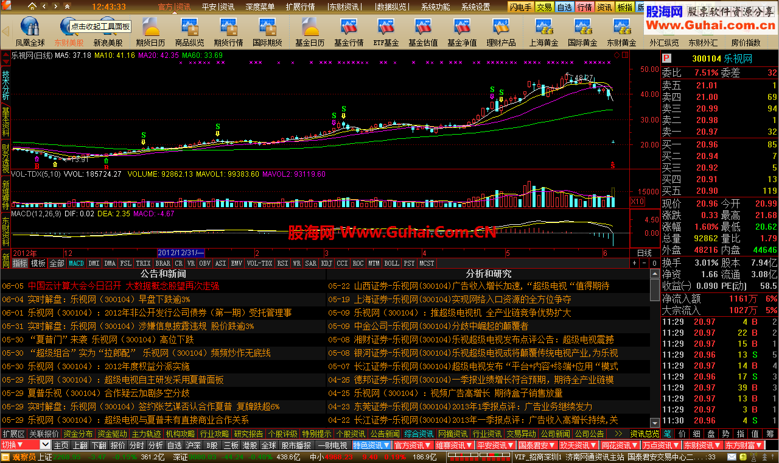Switch to the 技术分析 side tab

5,85
